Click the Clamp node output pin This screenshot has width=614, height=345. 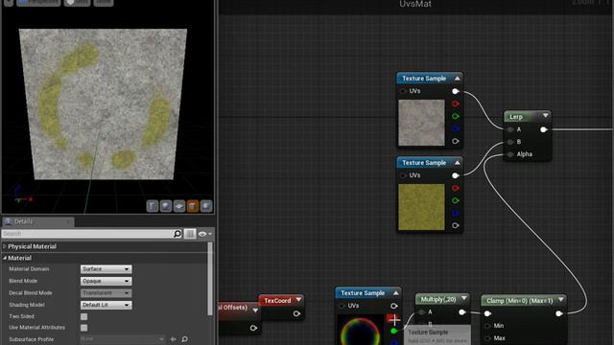558,313
